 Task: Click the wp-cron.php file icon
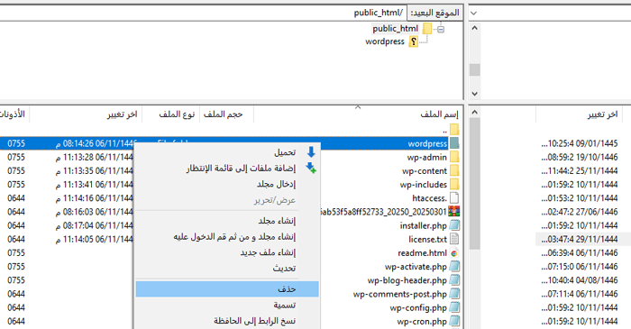[454, 321]
